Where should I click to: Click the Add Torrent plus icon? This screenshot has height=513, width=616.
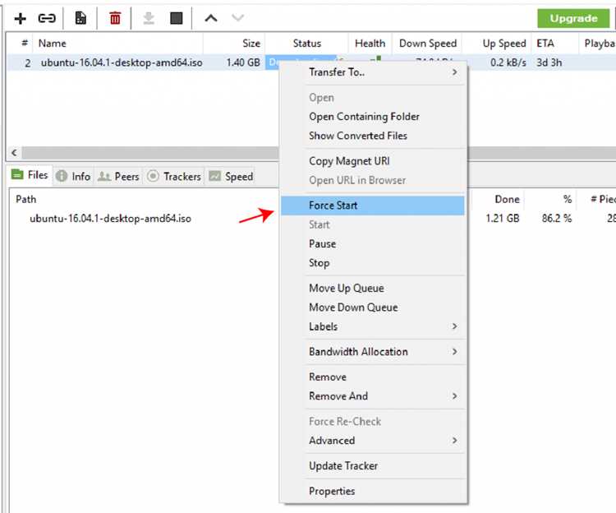(x=20, y=18)
